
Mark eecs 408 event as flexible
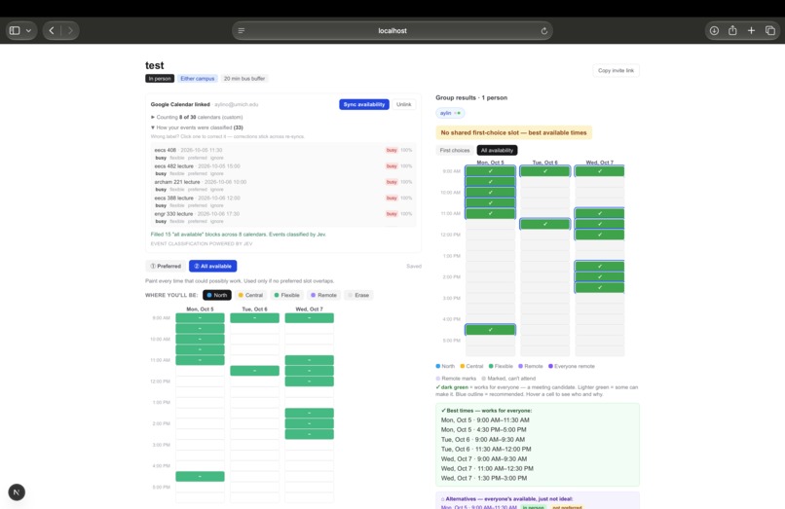click(x=176, y=158)
